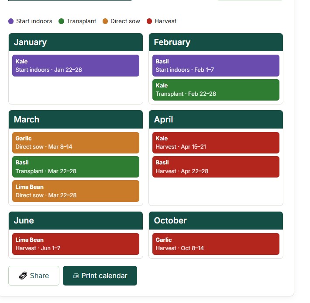
Task: Select the Direct sow legend label
Action: point(125,21)
